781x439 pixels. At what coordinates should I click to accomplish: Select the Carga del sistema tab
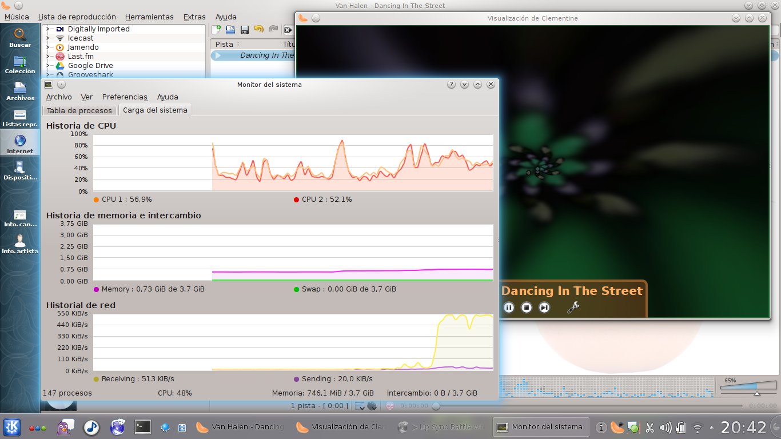(155, 110)
